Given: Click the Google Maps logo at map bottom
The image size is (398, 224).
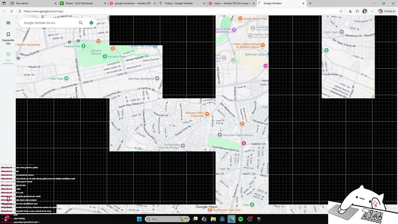Looking at the screenshot, I should (x=206, y=207).
